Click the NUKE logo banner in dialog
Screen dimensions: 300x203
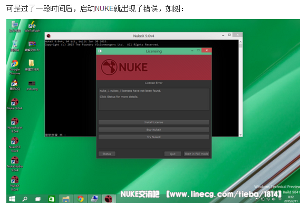pos(154,67)
